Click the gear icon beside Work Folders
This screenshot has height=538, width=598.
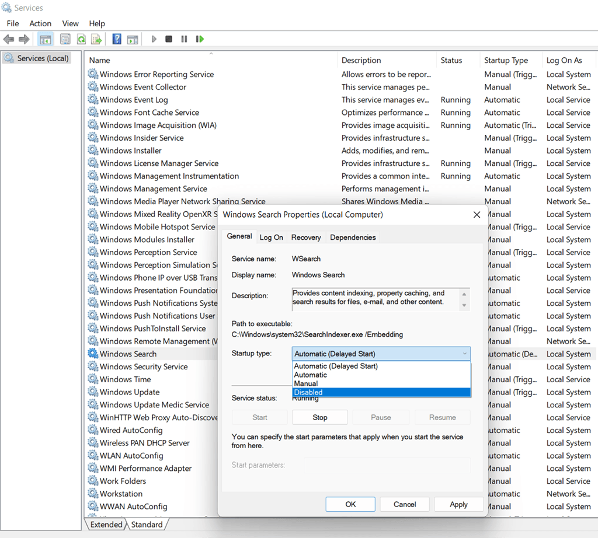click(x=93, y=480)
